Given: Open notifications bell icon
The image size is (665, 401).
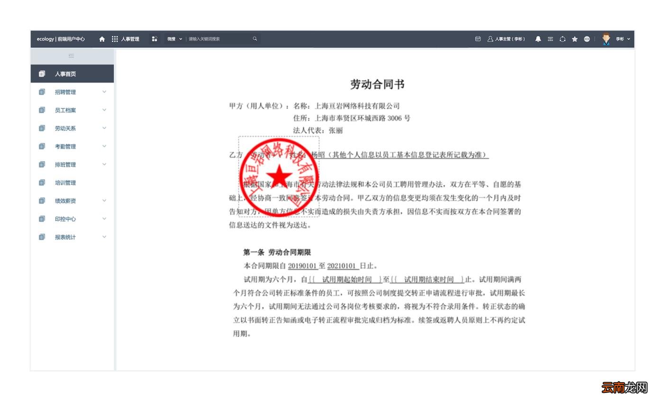Looking at the screenshot, I should [x=538, y=39].
